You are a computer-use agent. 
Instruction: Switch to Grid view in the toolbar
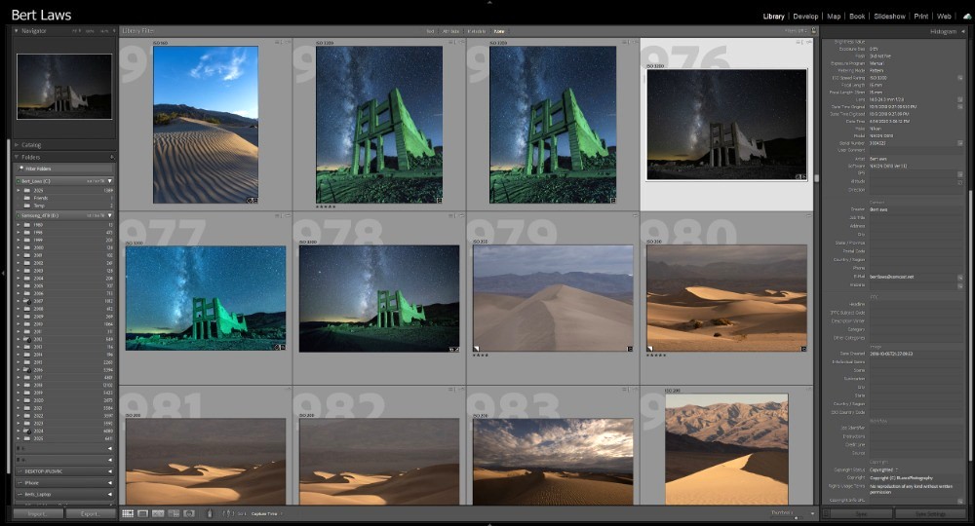[128, 513]
